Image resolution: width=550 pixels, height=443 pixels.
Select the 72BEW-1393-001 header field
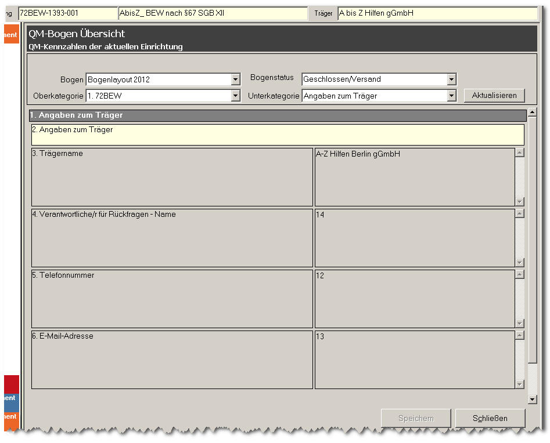tap(67, 13)
